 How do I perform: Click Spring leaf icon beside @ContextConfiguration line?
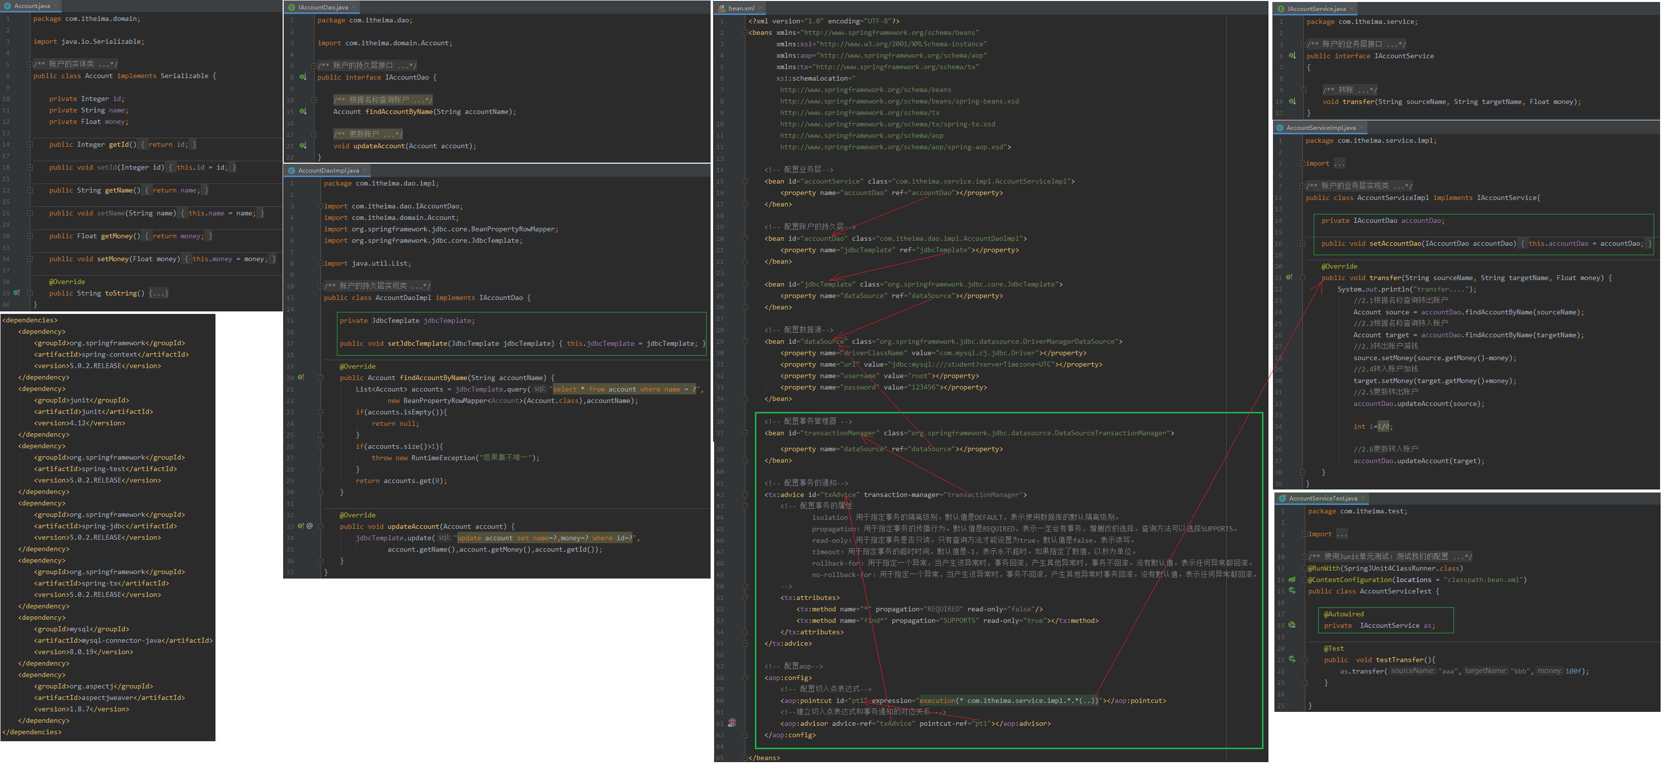[1291, 580]
